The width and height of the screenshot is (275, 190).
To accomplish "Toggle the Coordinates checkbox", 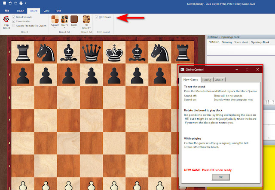I will coord(13,21).
